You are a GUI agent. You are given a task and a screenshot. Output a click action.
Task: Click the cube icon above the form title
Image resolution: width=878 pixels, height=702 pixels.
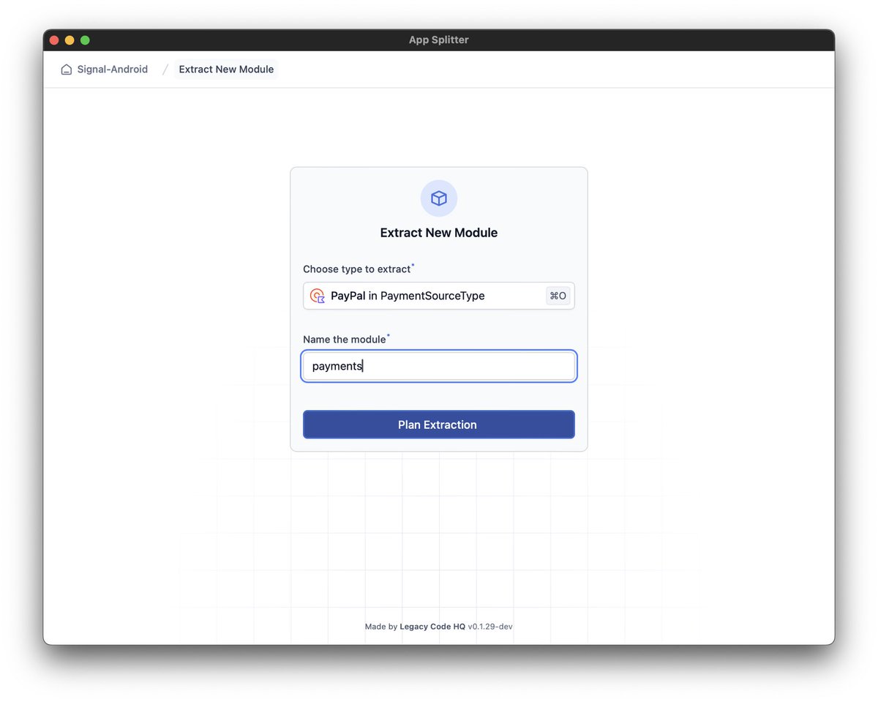tap(439, 198)
